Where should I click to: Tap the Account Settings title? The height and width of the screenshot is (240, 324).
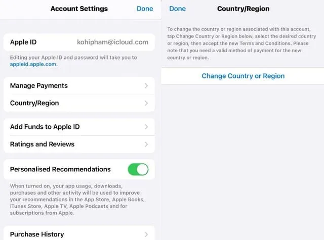79,9
